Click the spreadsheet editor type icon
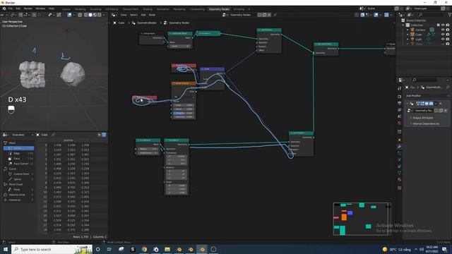452x254 pixels. (x=5, y=135)
